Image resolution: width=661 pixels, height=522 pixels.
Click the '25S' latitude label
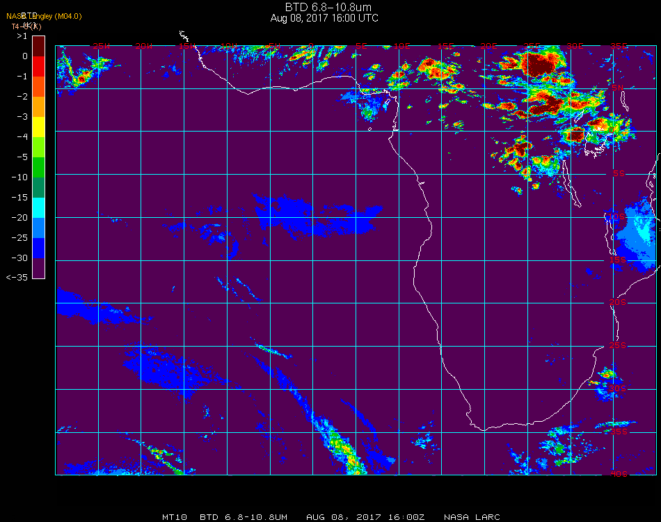coord(618,346)
